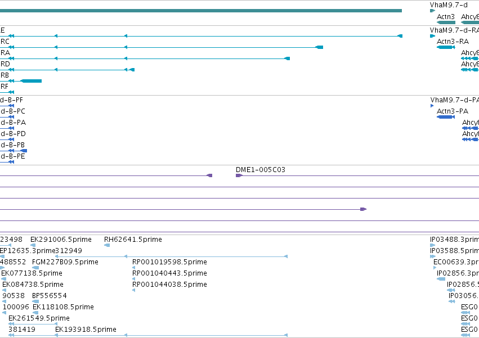
Task: Select the RF transcript label
Action: tap(5, 87)
